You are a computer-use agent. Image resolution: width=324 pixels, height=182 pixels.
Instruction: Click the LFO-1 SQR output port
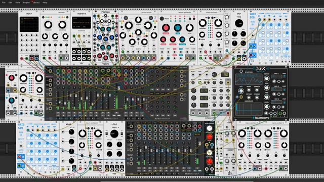point(121,169)
